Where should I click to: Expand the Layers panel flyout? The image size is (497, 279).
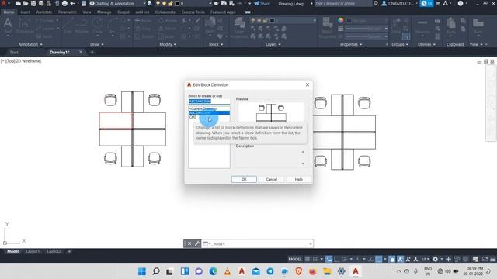273,45
